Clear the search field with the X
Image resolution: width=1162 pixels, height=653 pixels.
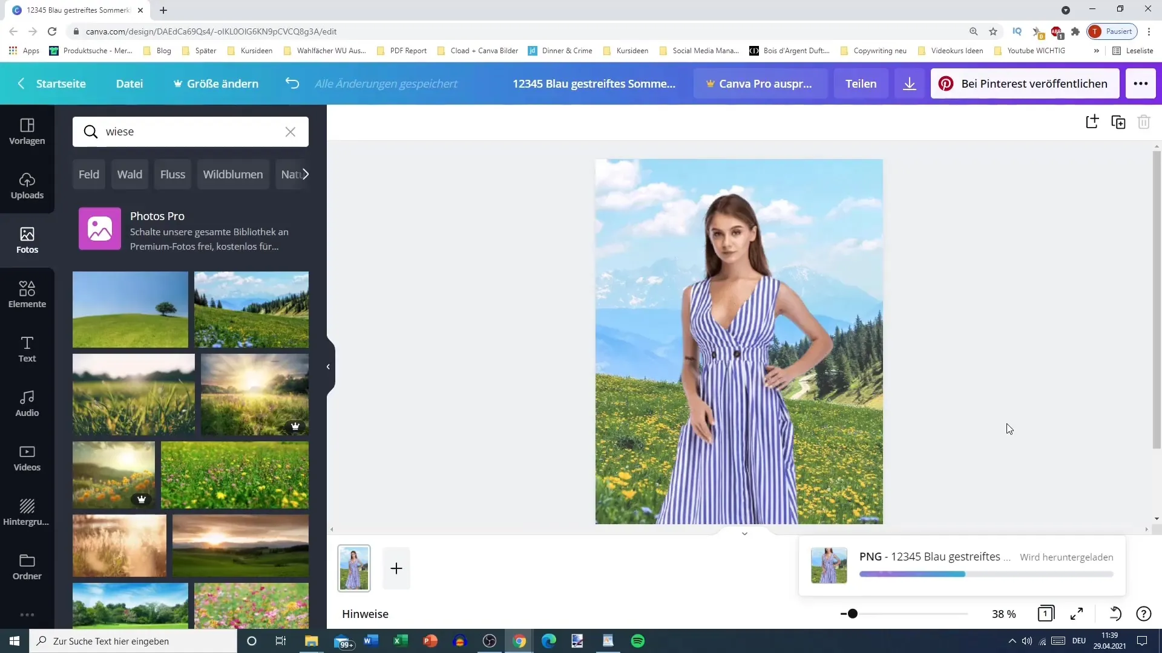[x=290, y=132]
